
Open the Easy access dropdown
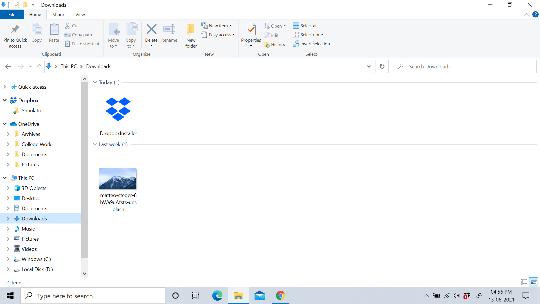click(x=218, y=35)
